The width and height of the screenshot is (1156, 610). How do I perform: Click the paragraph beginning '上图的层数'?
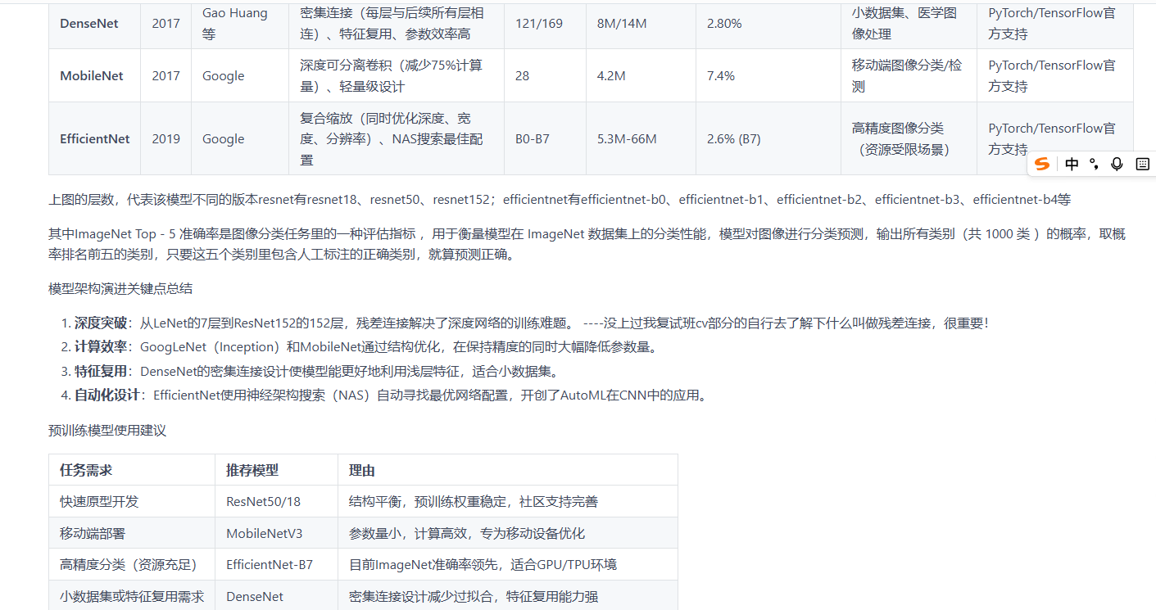click(x=560, y=199)
